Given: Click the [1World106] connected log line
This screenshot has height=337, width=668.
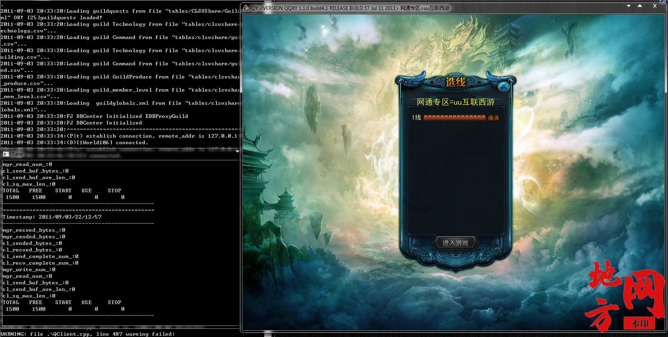Looking at the screenshot, I should [74, 143].
